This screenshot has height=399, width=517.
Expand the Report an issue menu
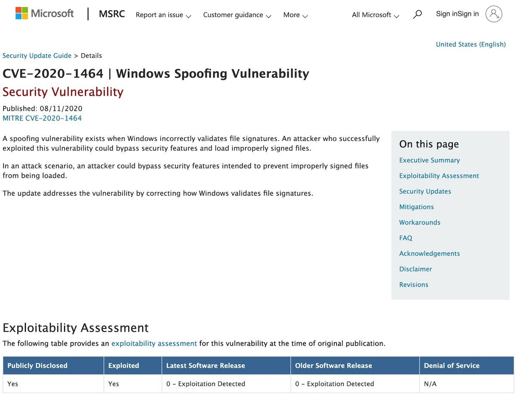pyautogui.click(x=163, y=15)
